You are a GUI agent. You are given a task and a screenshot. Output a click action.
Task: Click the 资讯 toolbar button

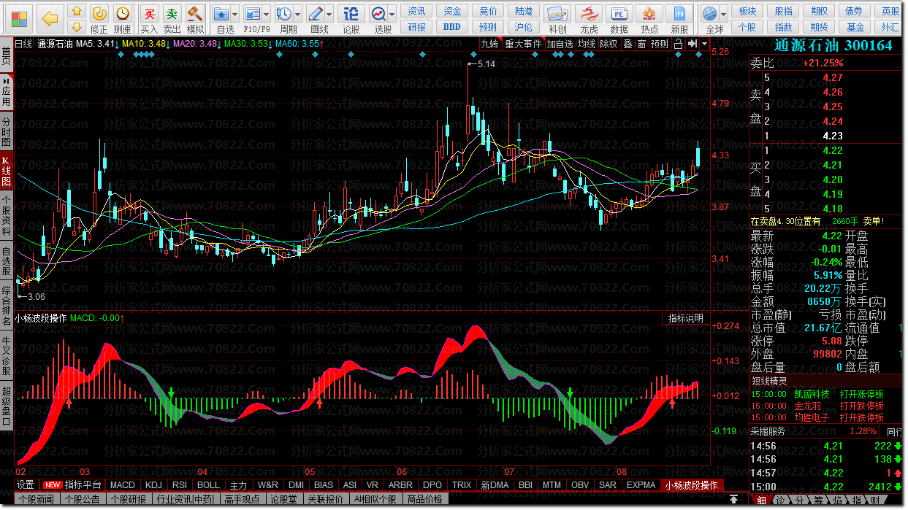click(x=416, y=11)
